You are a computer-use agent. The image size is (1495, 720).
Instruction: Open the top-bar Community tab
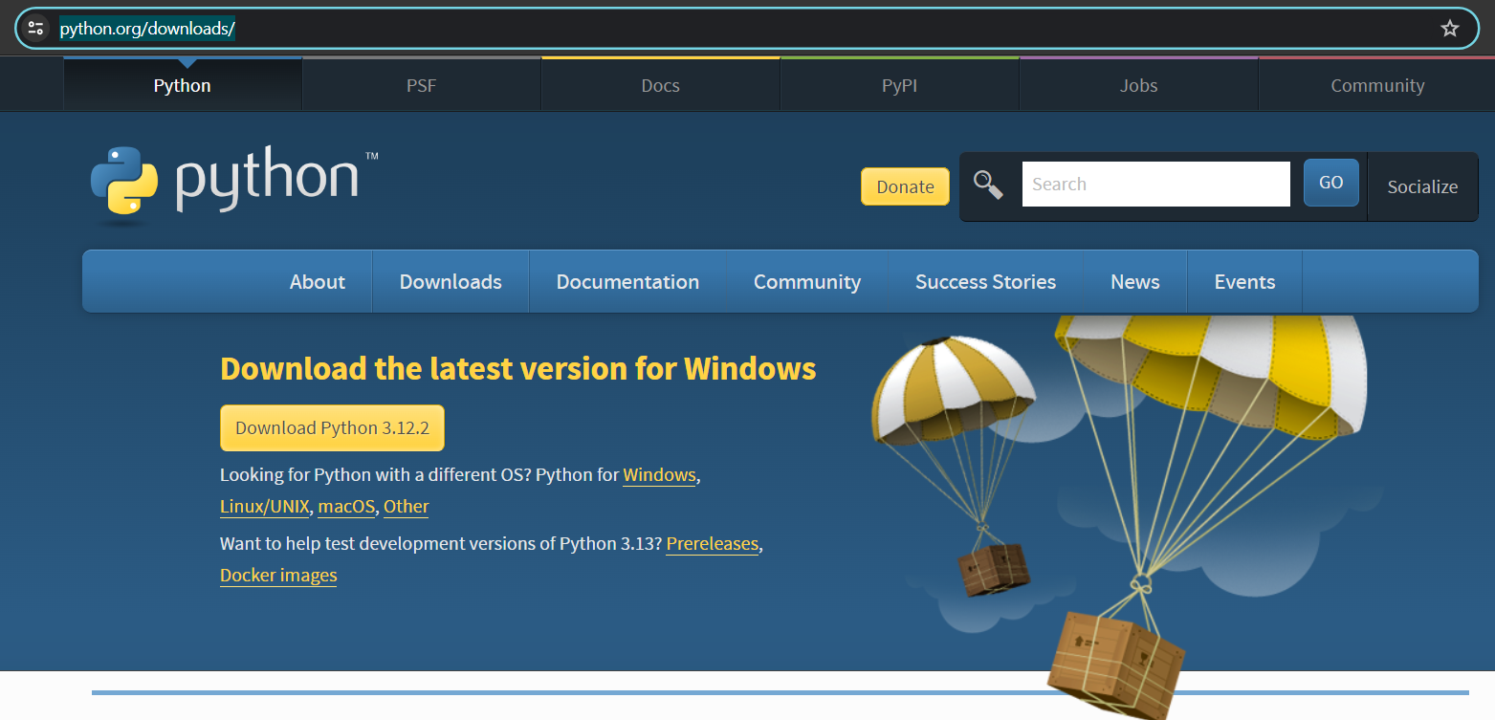1377,85
